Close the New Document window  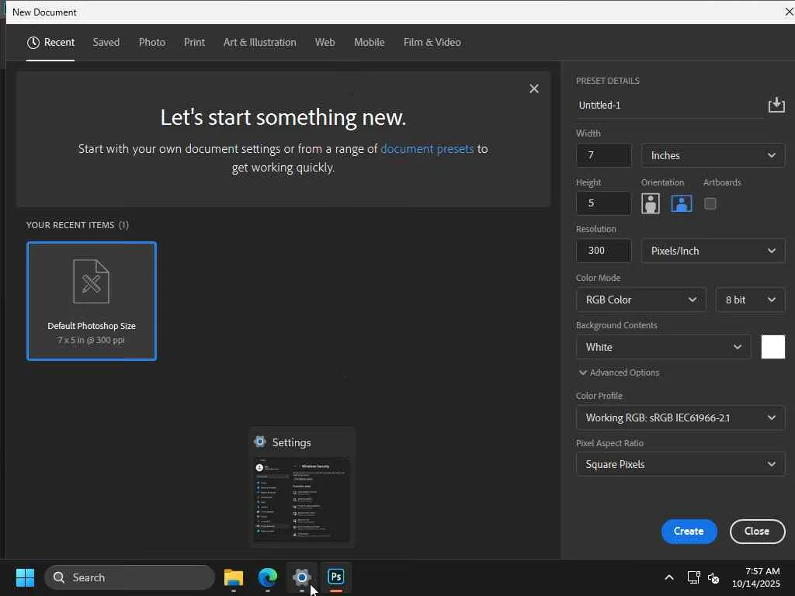(x=789, y=12)
